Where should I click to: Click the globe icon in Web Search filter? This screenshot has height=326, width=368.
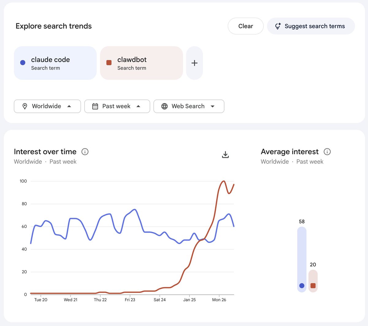coord(165,106)
